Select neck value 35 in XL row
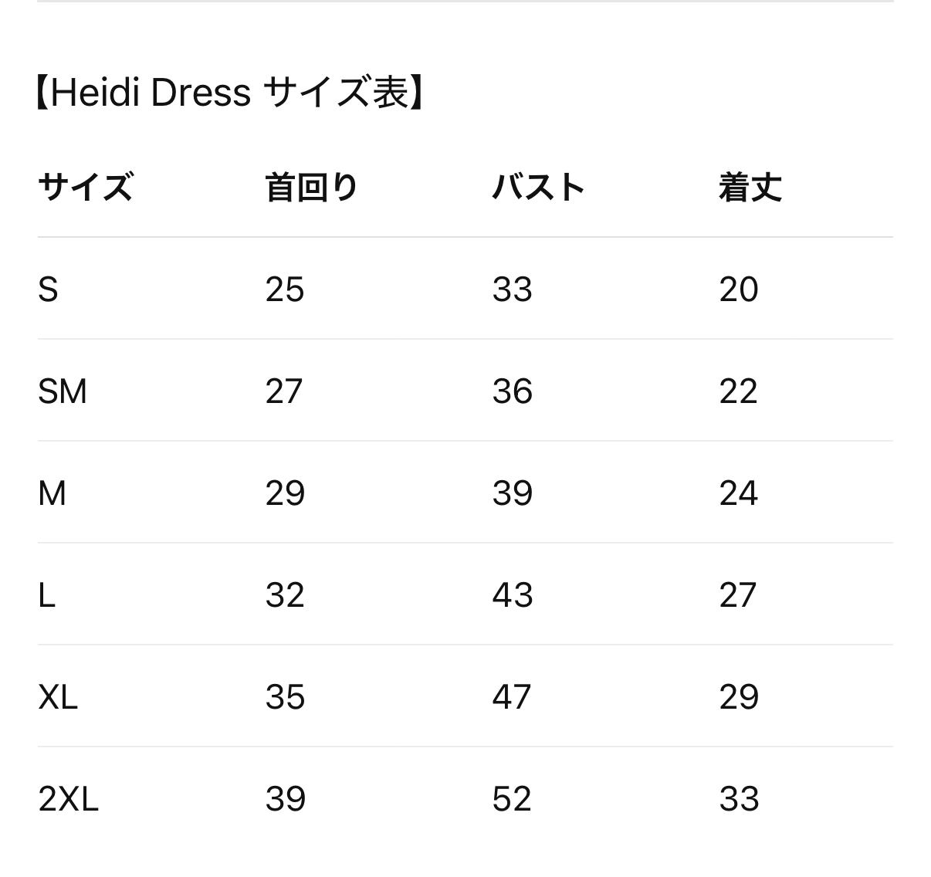The width and height of the screenshot is (931, 877). pyautogui.click(x=285, y=697)
